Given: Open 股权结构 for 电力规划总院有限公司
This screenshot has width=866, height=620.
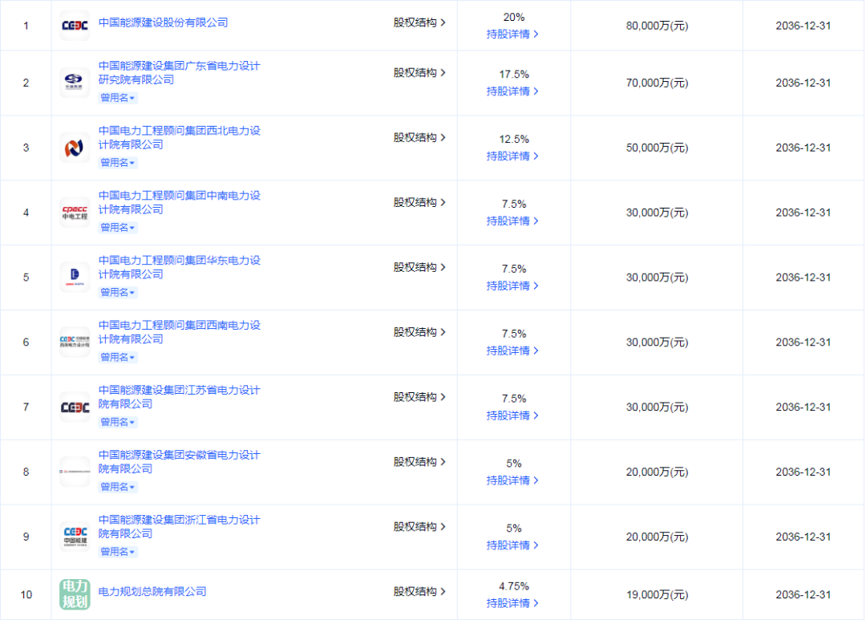Looking at the screenshot, I should pyautogui.click(x=419, y=591).
